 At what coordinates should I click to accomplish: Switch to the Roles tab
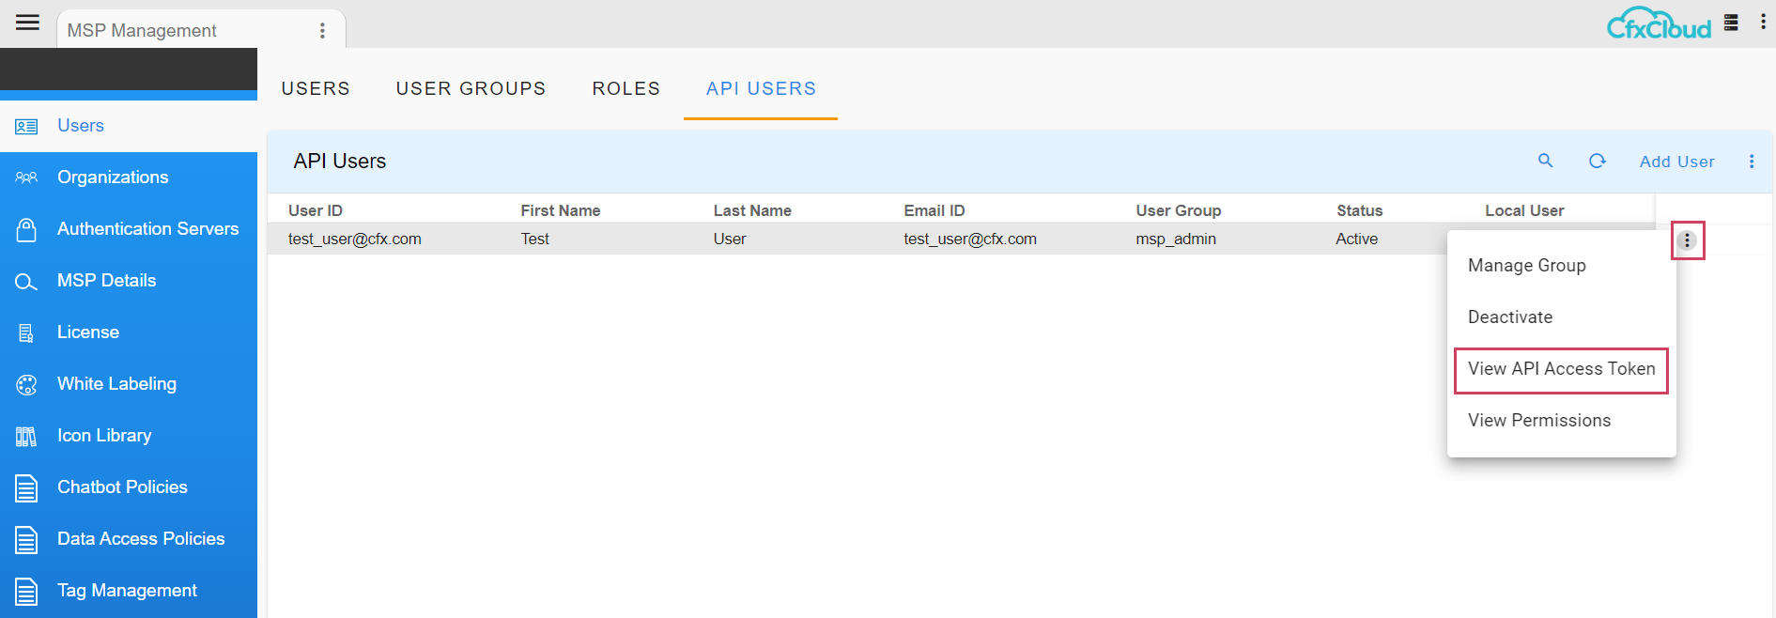[x=625, y=88]
